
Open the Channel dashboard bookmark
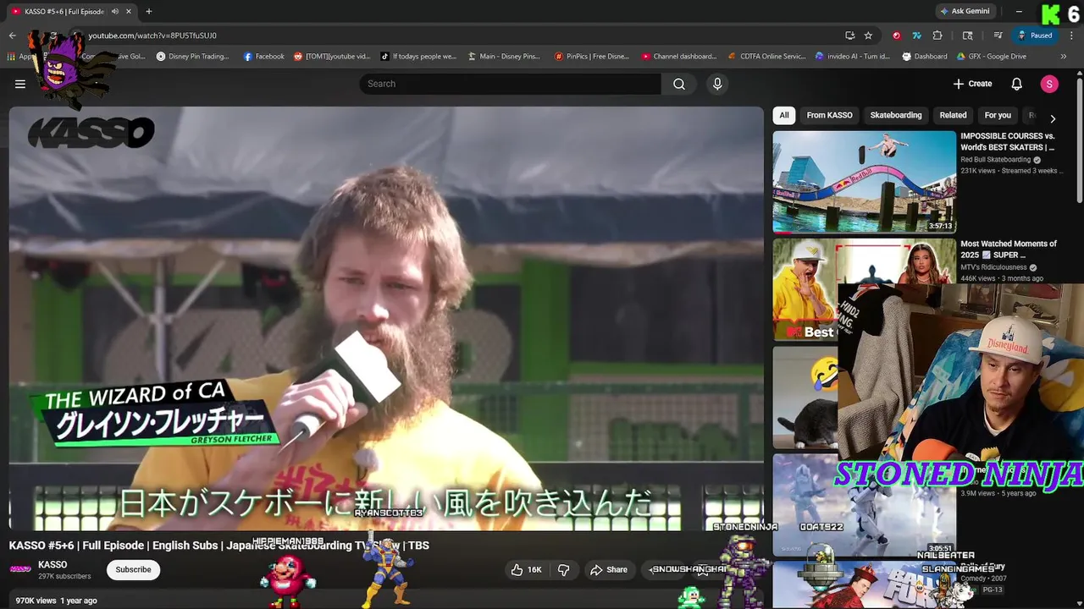click(x=678, y=57)
